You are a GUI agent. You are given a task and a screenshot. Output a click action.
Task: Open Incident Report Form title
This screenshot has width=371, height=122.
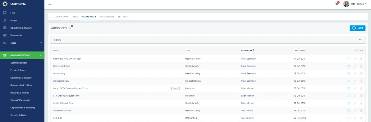(x=63, y=103)
